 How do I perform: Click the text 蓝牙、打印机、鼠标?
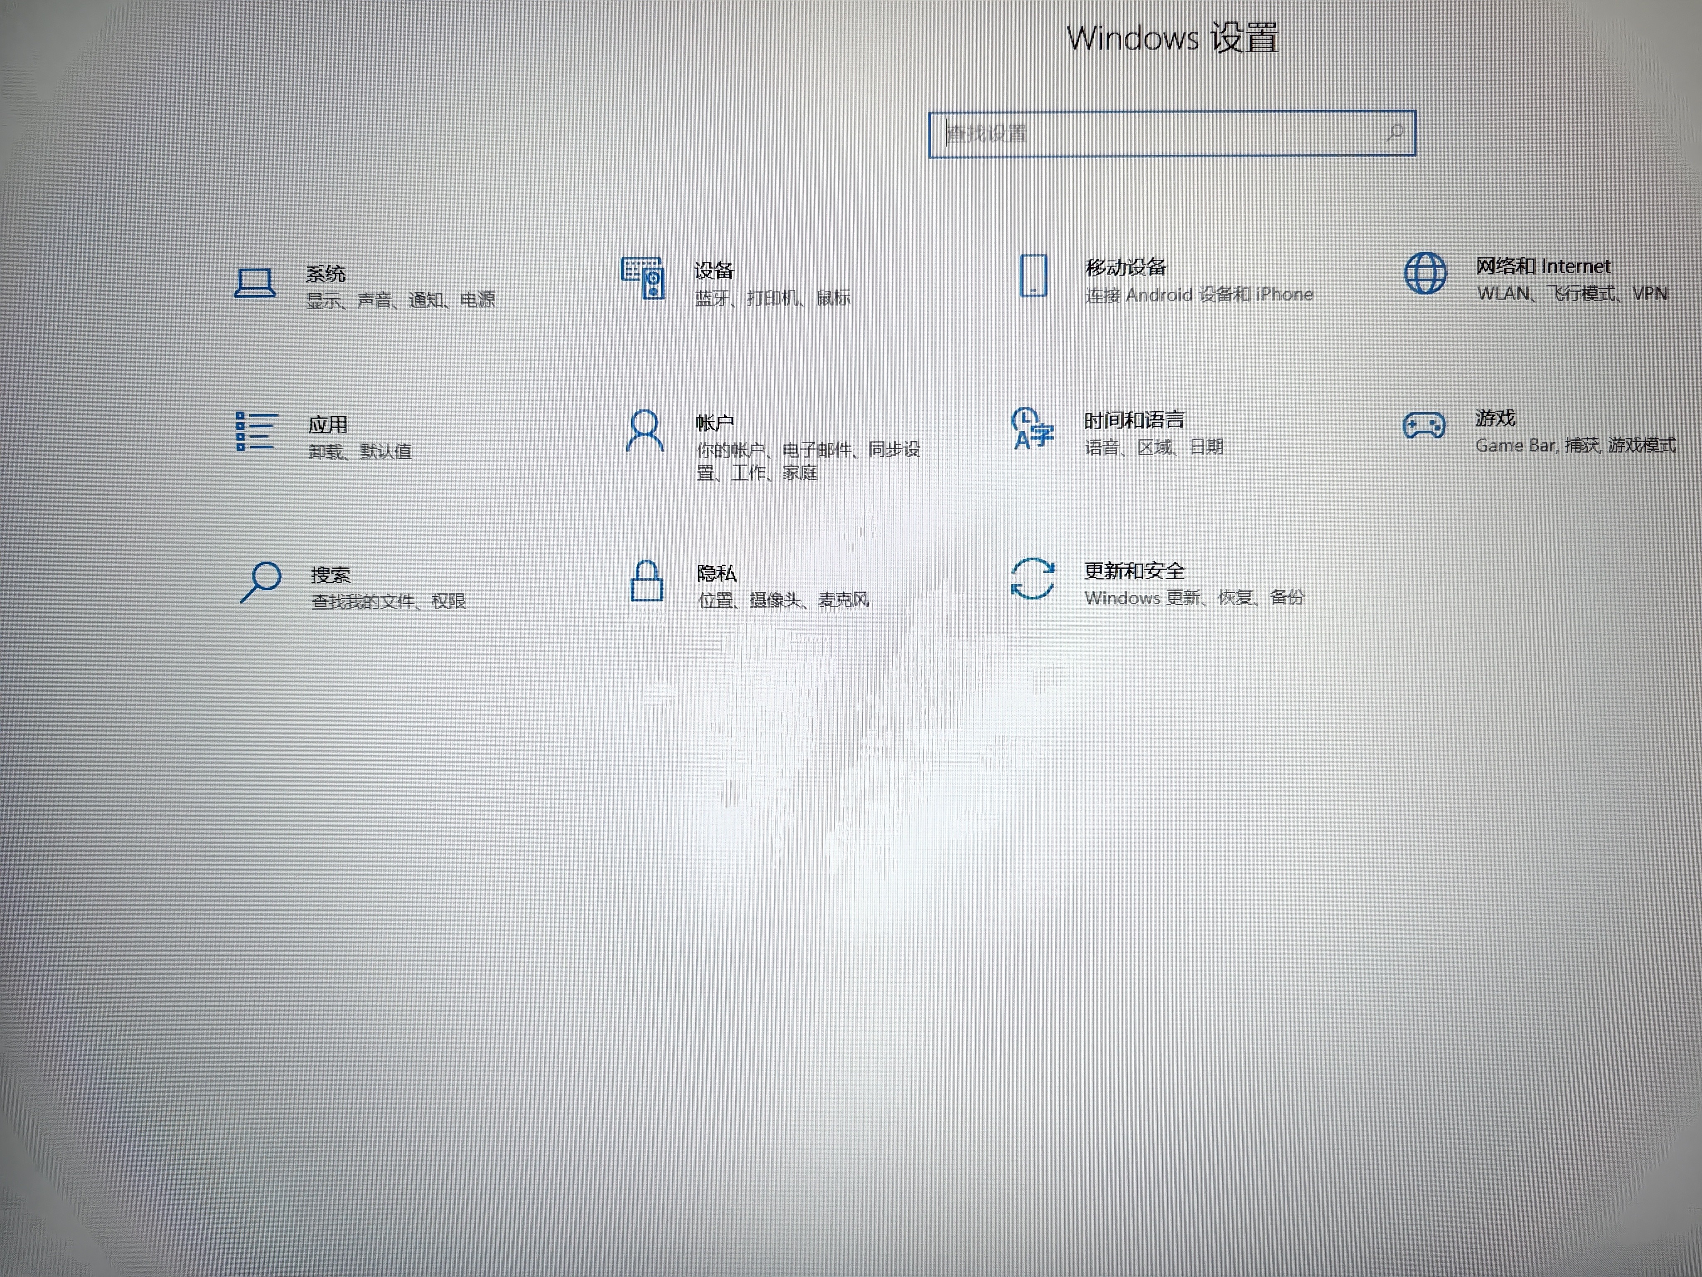click(772, 297)
